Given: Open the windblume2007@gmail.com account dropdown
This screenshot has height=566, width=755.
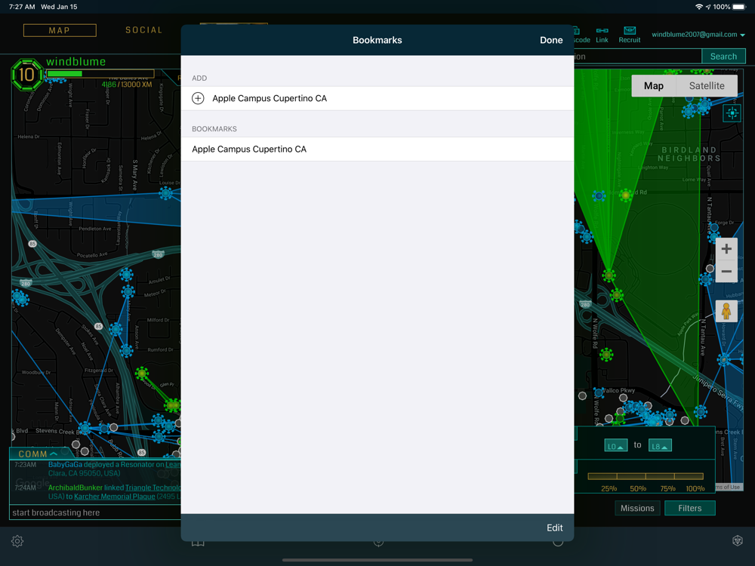Looking at the screenshot, I should point(698,35).
